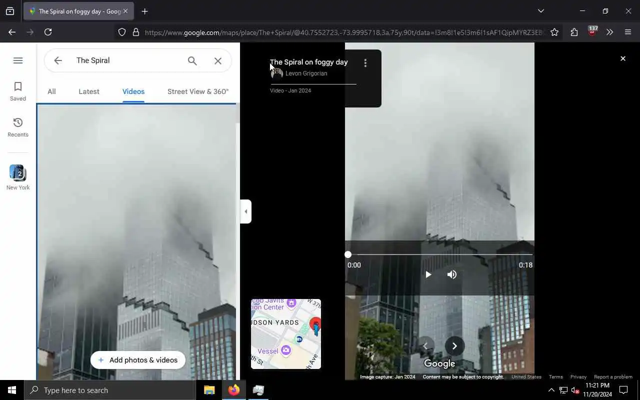Play the foggy day video
The width and height of the screenshot is (640, 400).
[x=428, y=274]
